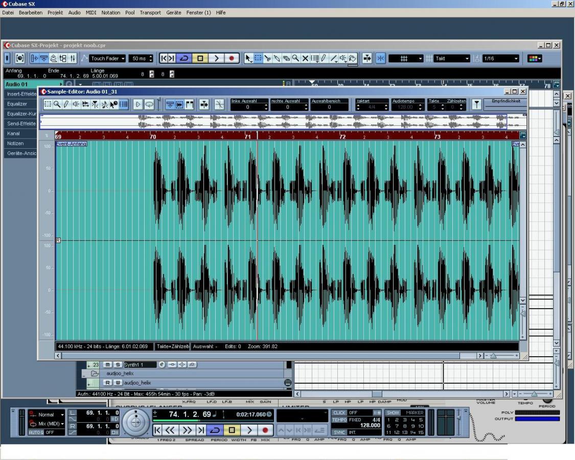Open the Projekt menu
This screenshot has width=575, height=460.
coord(55,12)
